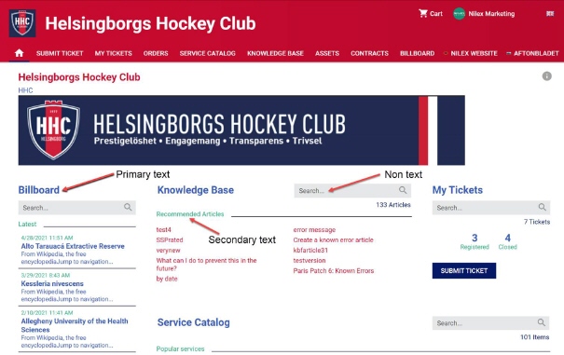
Task: Open the info icon near page title
Action: click(546, 76)
